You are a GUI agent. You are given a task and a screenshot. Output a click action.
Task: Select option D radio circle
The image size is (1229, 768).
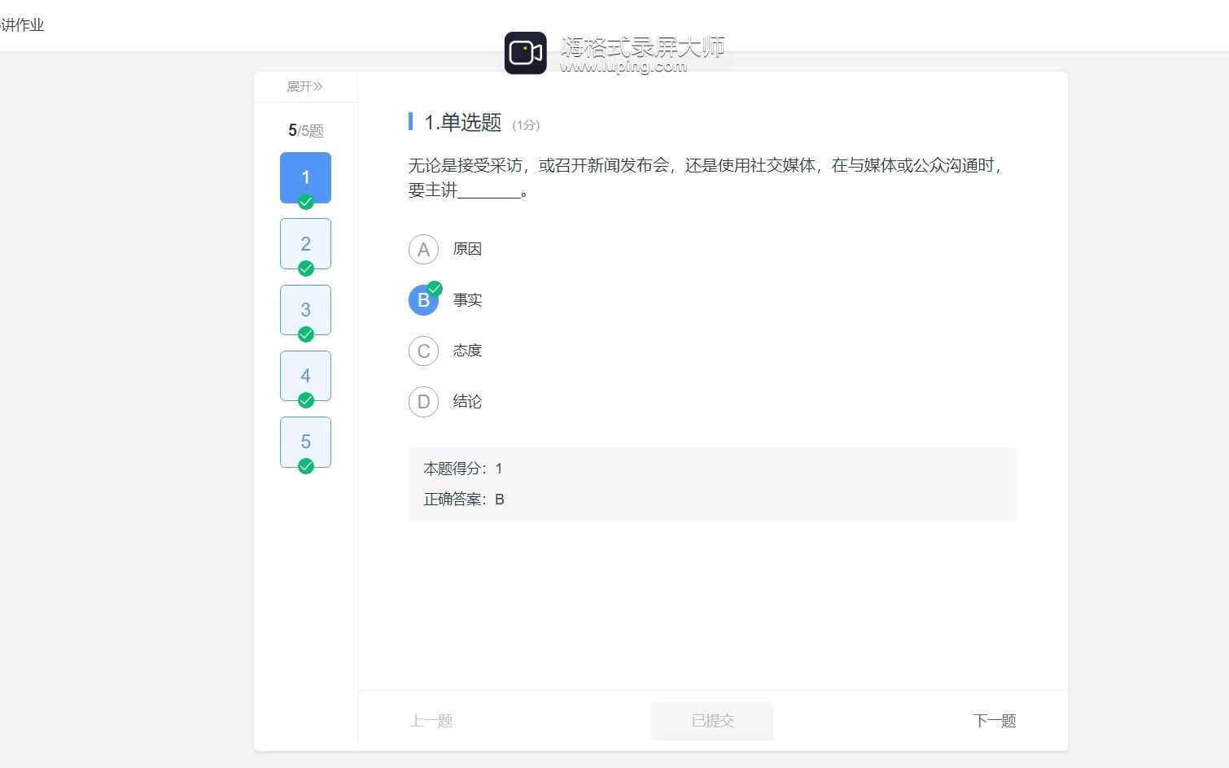tap(423, 402)
